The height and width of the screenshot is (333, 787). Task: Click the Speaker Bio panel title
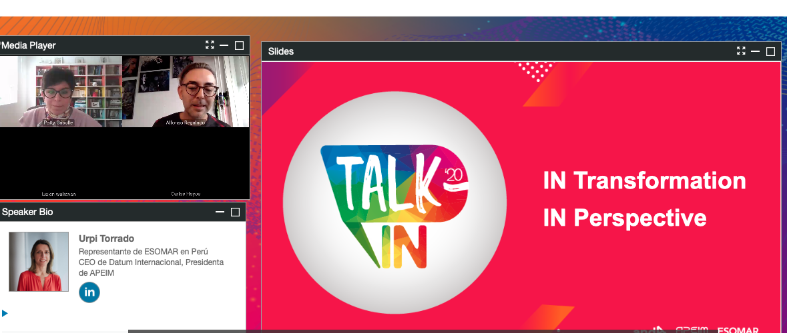(x=27, y=212)
